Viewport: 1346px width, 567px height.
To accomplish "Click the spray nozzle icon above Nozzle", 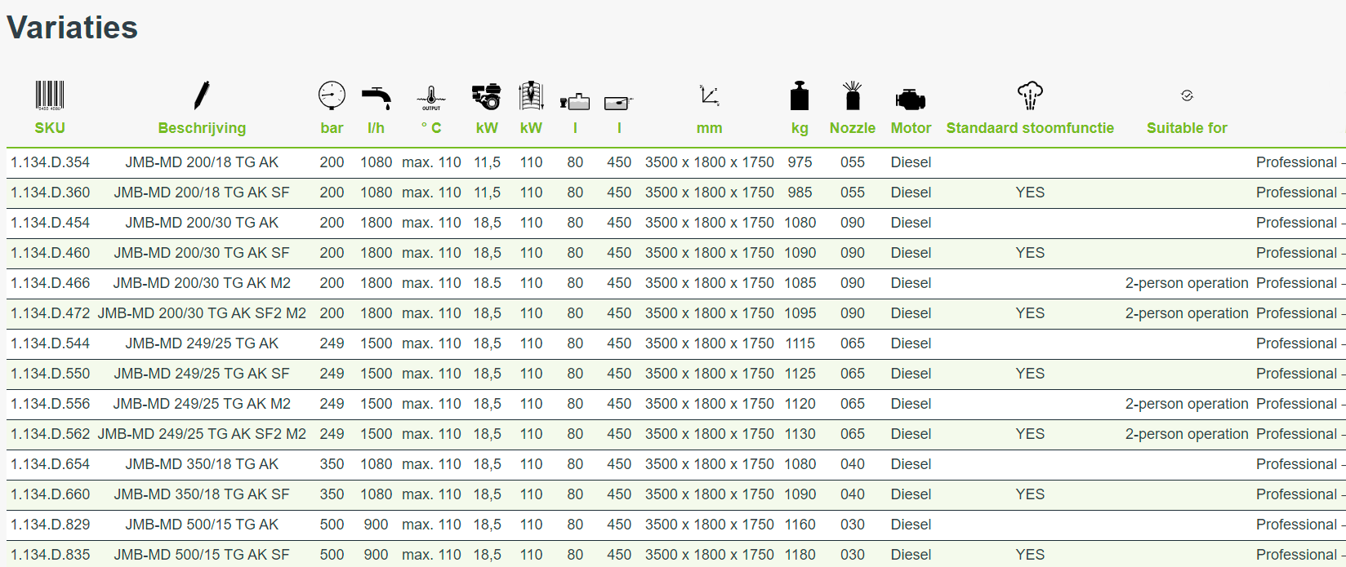I will pyautogui.click(x=853, y=95).
